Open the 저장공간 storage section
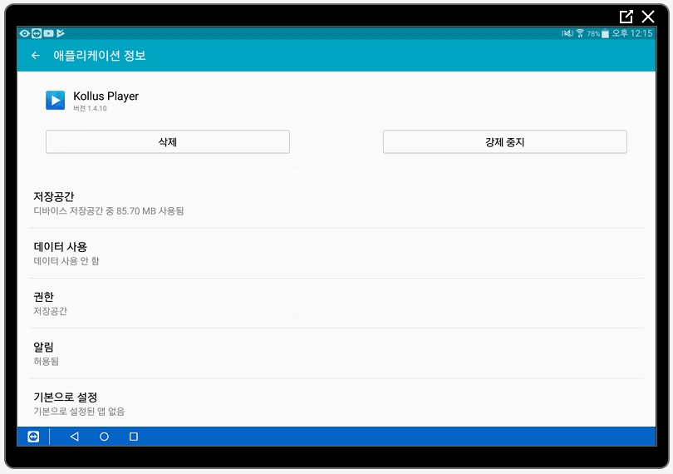 [336, 203]
